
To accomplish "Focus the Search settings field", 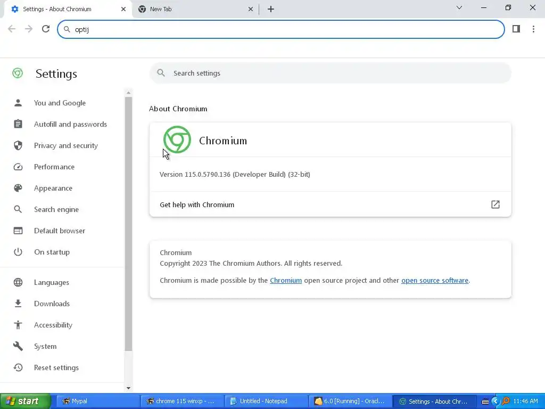I will [x=330, y=73].
